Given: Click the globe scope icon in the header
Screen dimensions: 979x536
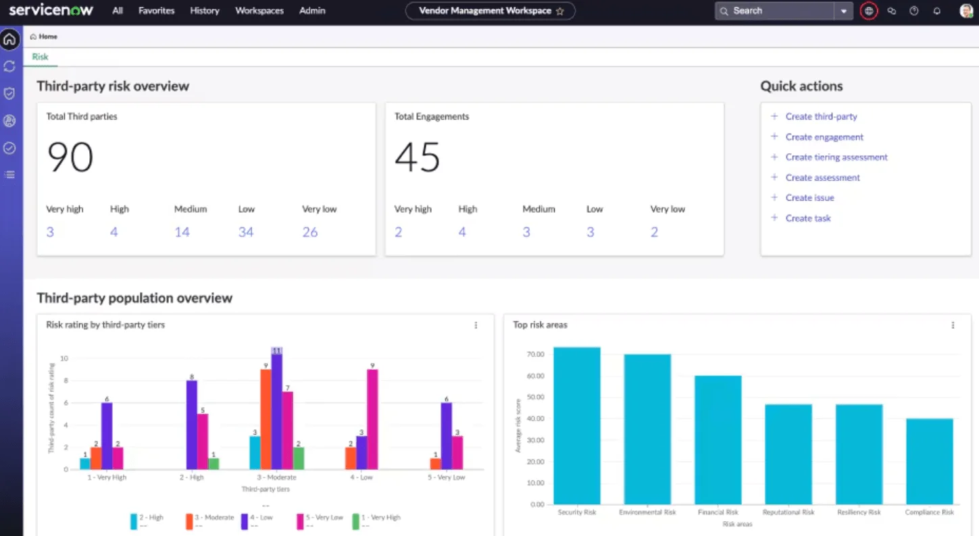Looking at the screenshot, I should [x=869, y=11].
